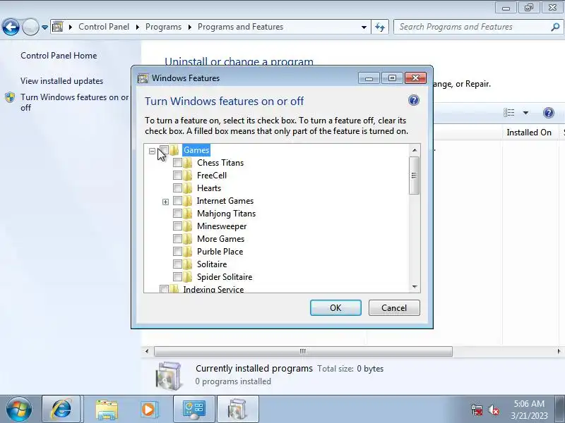Image resolution: width=565 pixels, height=423 pixels.
Task: Click features list scroll up arrow
Action: coord(415,150)
